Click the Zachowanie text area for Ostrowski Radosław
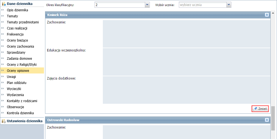 [186, 132]
